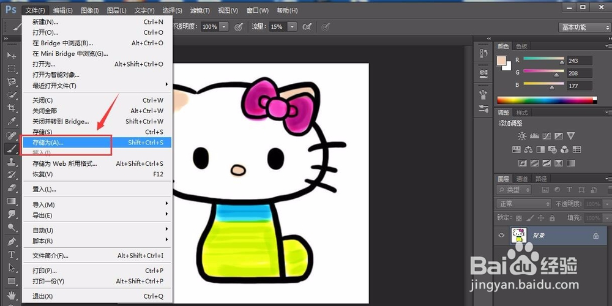Select the Pen tool
Viewport: 612px width, 306px height.
click(x=12, y=241)
